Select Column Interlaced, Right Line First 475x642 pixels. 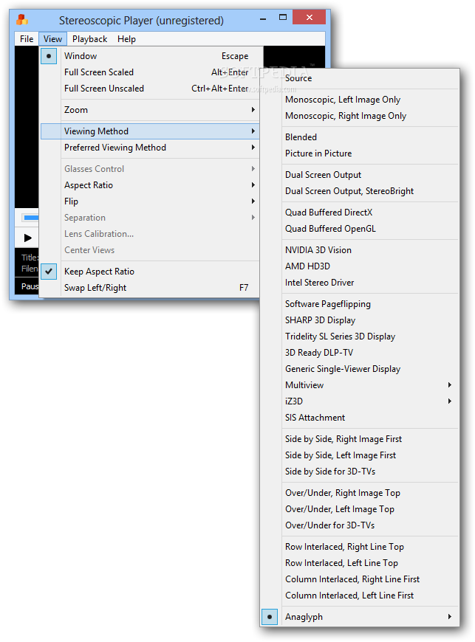tap(360, 579)
